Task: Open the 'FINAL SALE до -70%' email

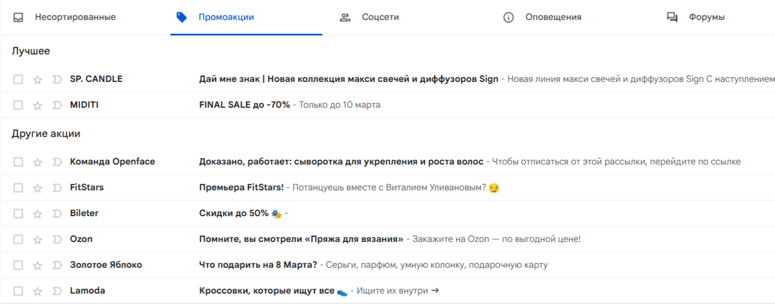Action: click(x=245, y=105)
